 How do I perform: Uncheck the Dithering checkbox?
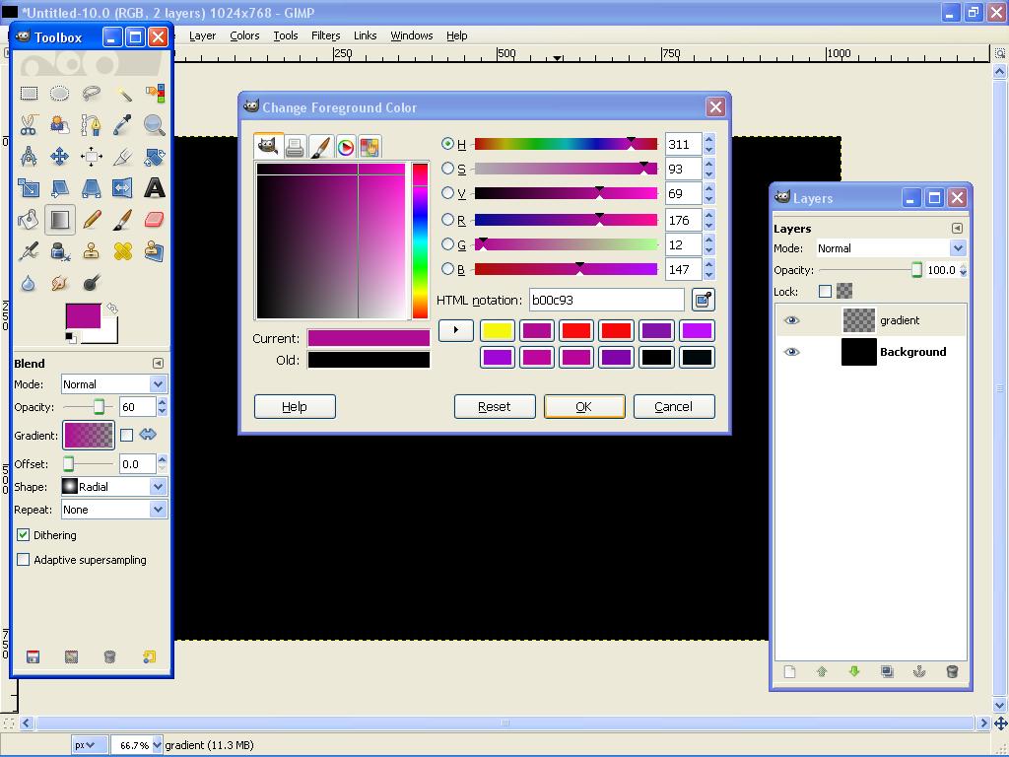point(24,535)
